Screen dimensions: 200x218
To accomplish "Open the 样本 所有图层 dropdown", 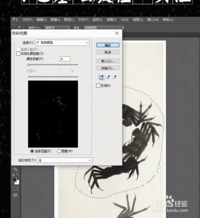I will 104,28.
